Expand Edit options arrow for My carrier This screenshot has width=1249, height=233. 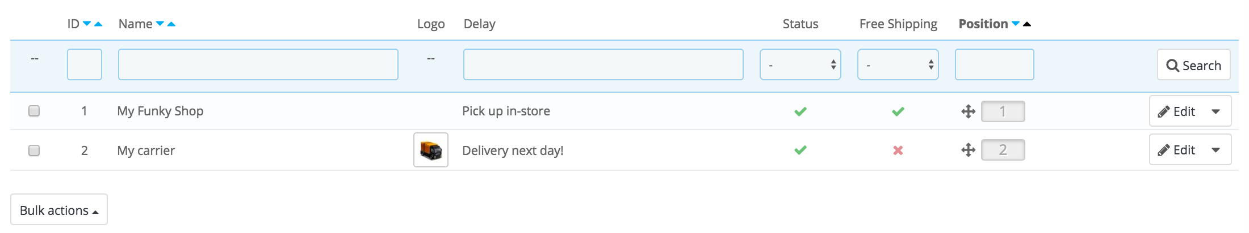point(1216,150)
